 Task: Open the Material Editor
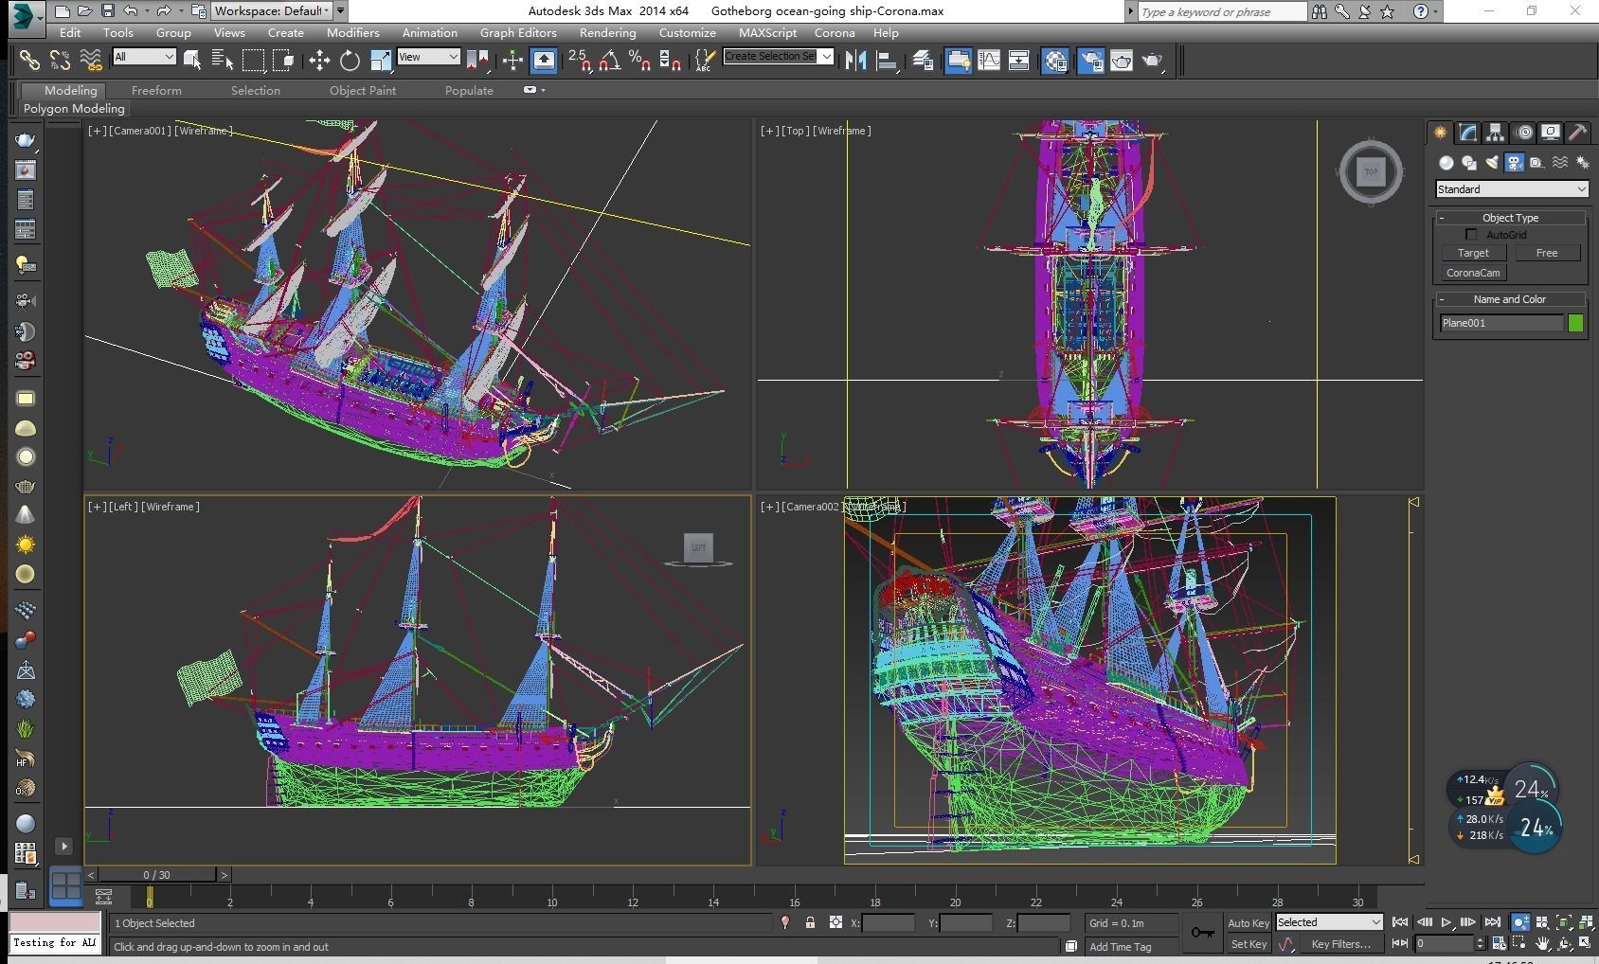tap(1054, 61)
